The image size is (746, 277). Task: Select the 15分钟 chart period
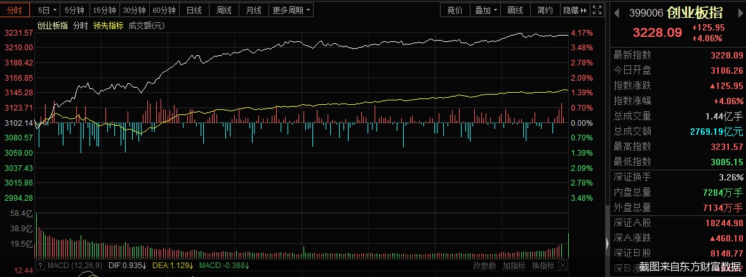click(104, 10)
